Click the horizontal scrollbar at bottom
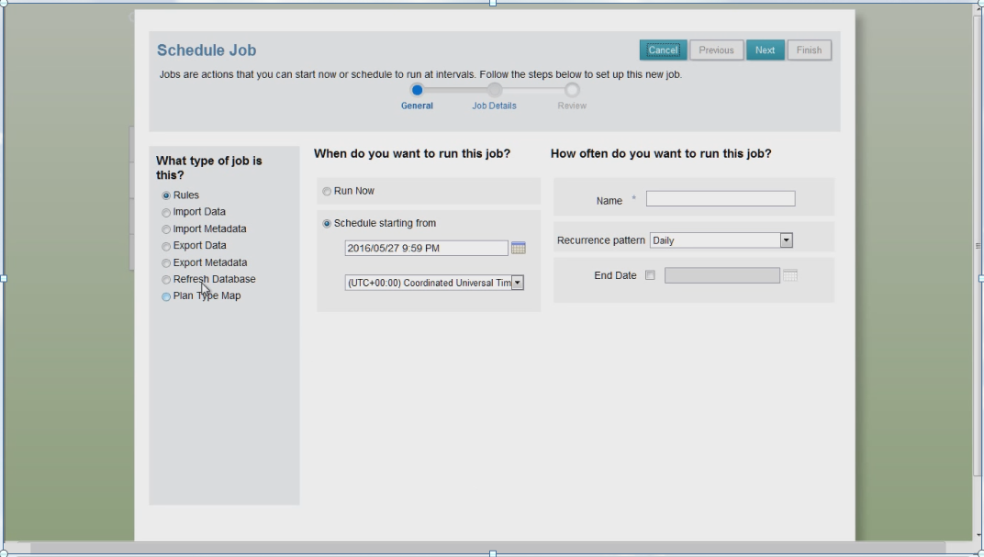The image size is (984, 557). (487, 548)
